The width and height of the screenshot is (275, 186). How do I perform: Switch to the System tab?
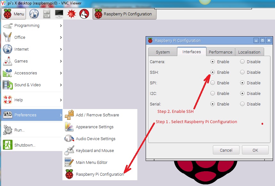(163, 52)
